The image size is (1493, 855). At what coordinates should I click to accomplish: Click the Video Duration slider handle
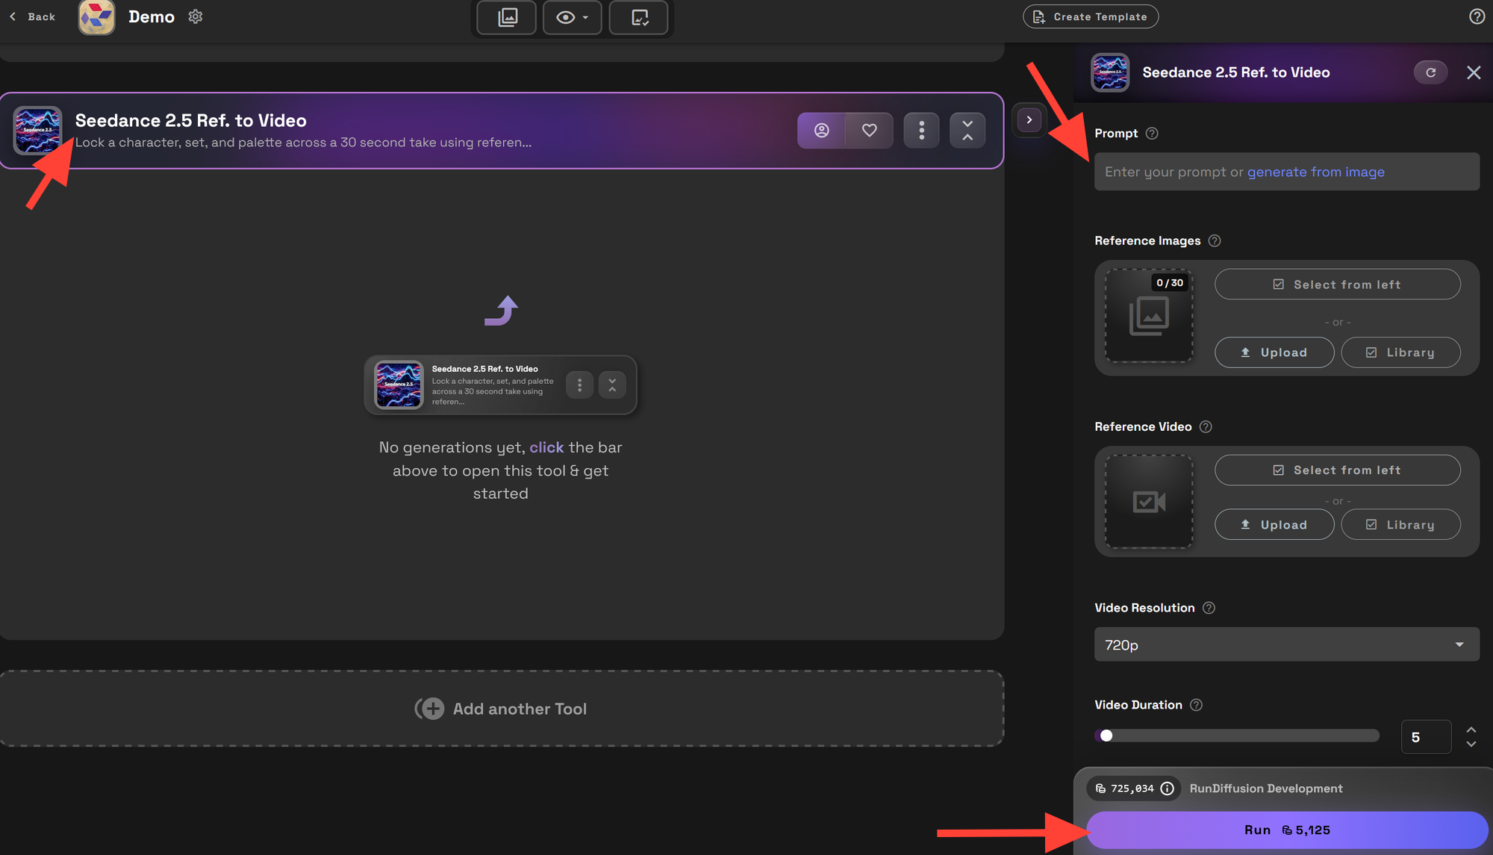pos(1106,736)
